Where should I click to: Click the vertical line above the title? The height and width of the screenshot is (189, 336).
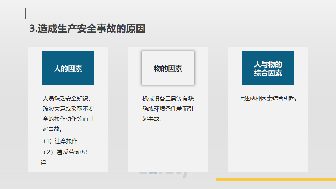(x=25, y=13)
